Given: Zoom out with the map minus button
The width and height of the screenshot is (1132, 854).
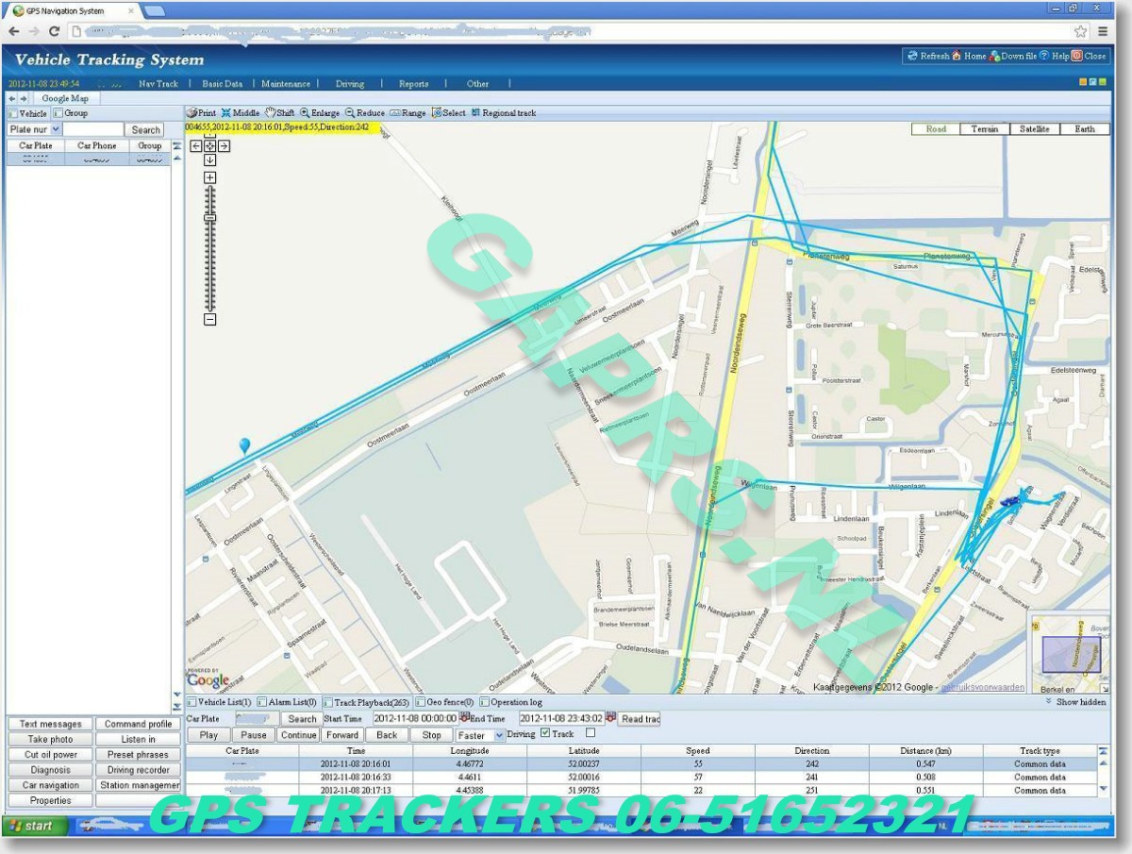Looking at the screenshot, I should pos(209,319).
